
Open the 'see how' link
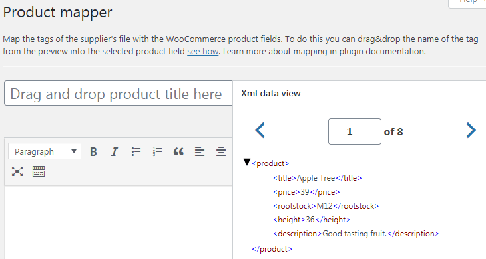tap(202, 51)
